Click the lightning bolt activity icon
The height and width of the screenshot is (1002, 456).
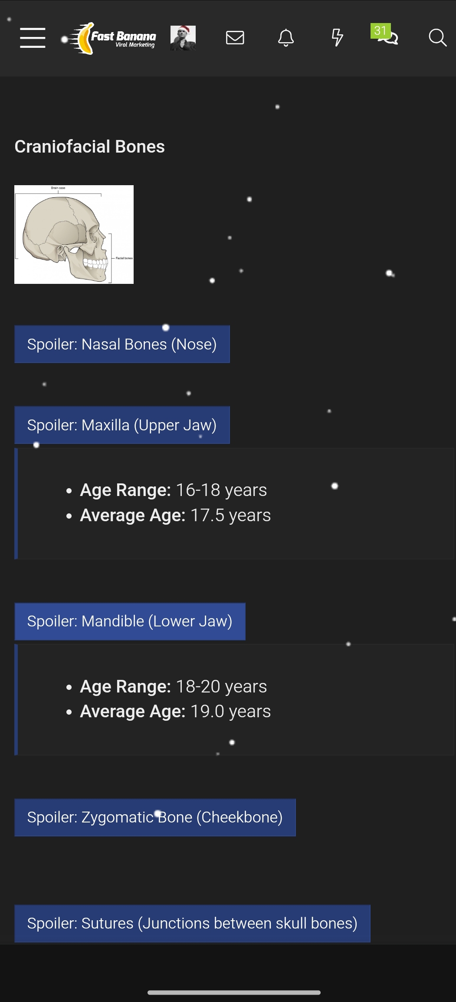coord(337,38)
